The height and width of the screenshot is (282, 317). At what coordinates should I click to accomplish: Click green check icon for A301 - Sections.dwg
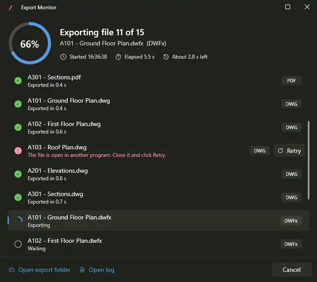tap(18, 197)
